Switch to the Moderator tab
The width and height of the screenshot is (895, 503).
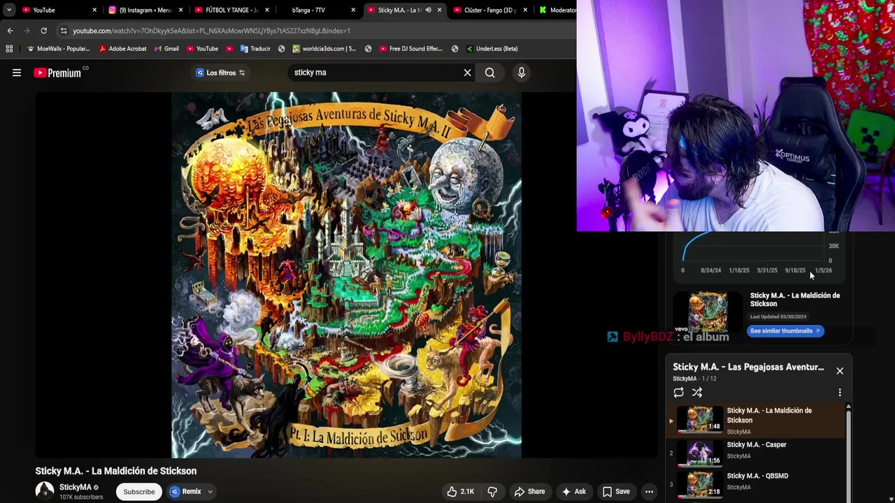(x=557, y=10)
